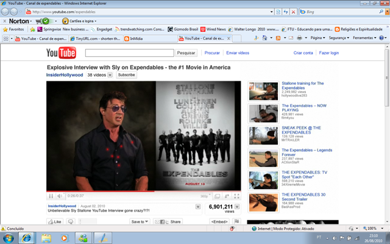
Task: Open The Expendables – Legends Forever link
Action: pyautogui.click(x=307, y=152)
